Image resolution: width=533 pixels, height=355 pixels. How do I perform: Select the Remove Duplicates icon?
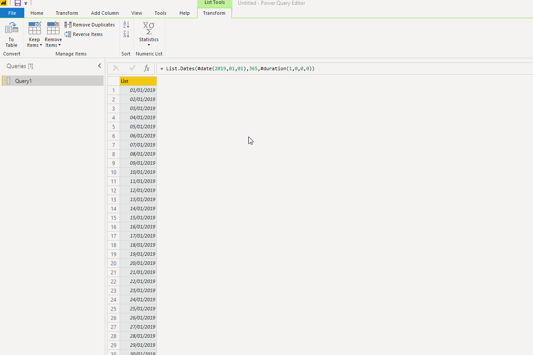click(68, 25)
